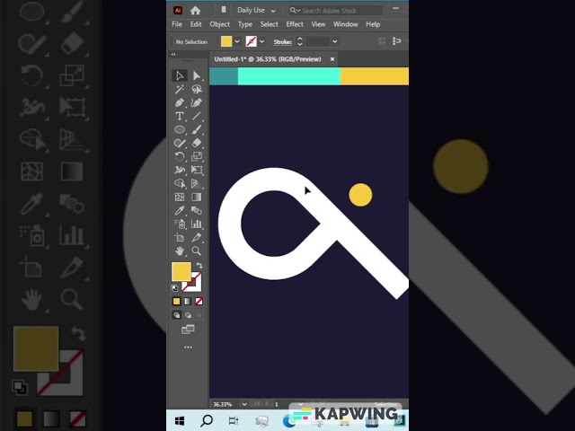
Task: Open zoom level 36.33% dropdown
Action: (x=243, y=404)
